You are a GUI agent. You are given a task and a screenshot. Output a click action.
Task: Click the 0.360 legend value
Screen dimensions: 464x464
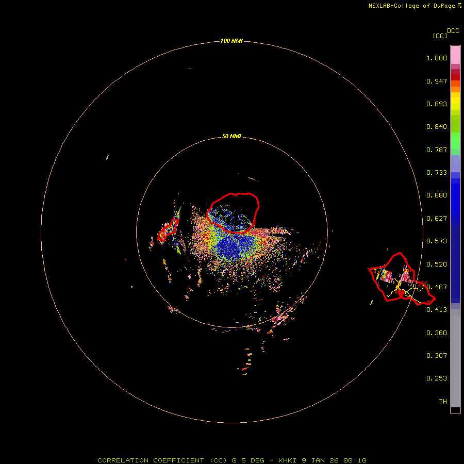pyautogui.click(x=437, y=333)
